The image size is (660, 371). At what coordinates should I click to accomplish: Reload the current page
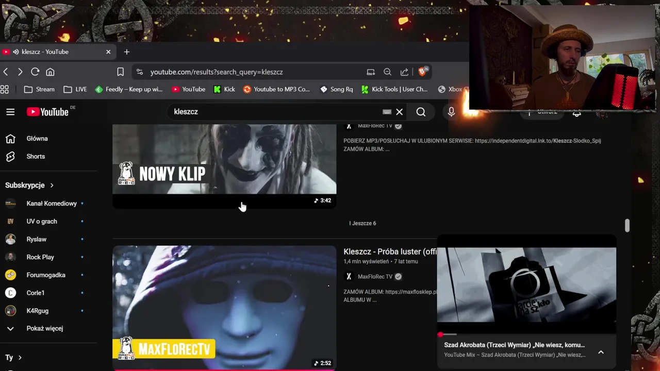35,72
